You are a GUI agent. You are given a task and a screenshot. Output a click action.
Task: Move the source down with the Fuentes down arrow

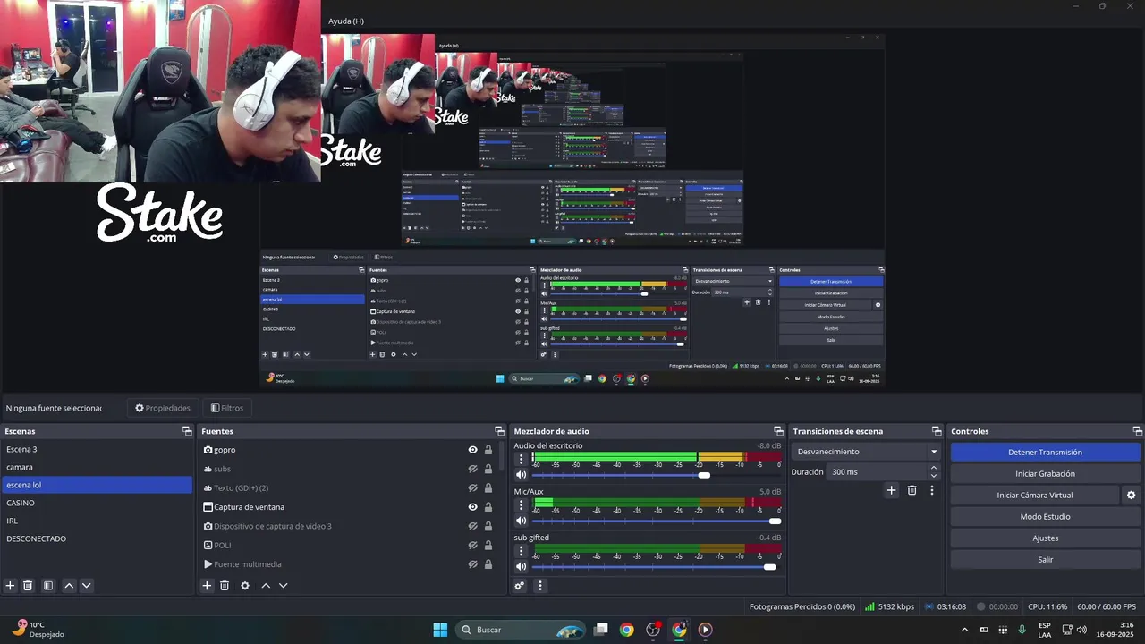283,586
